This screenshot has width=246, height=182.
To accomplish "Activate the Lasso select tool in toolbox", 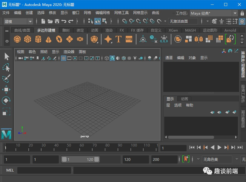I will [x=6, y=68].
